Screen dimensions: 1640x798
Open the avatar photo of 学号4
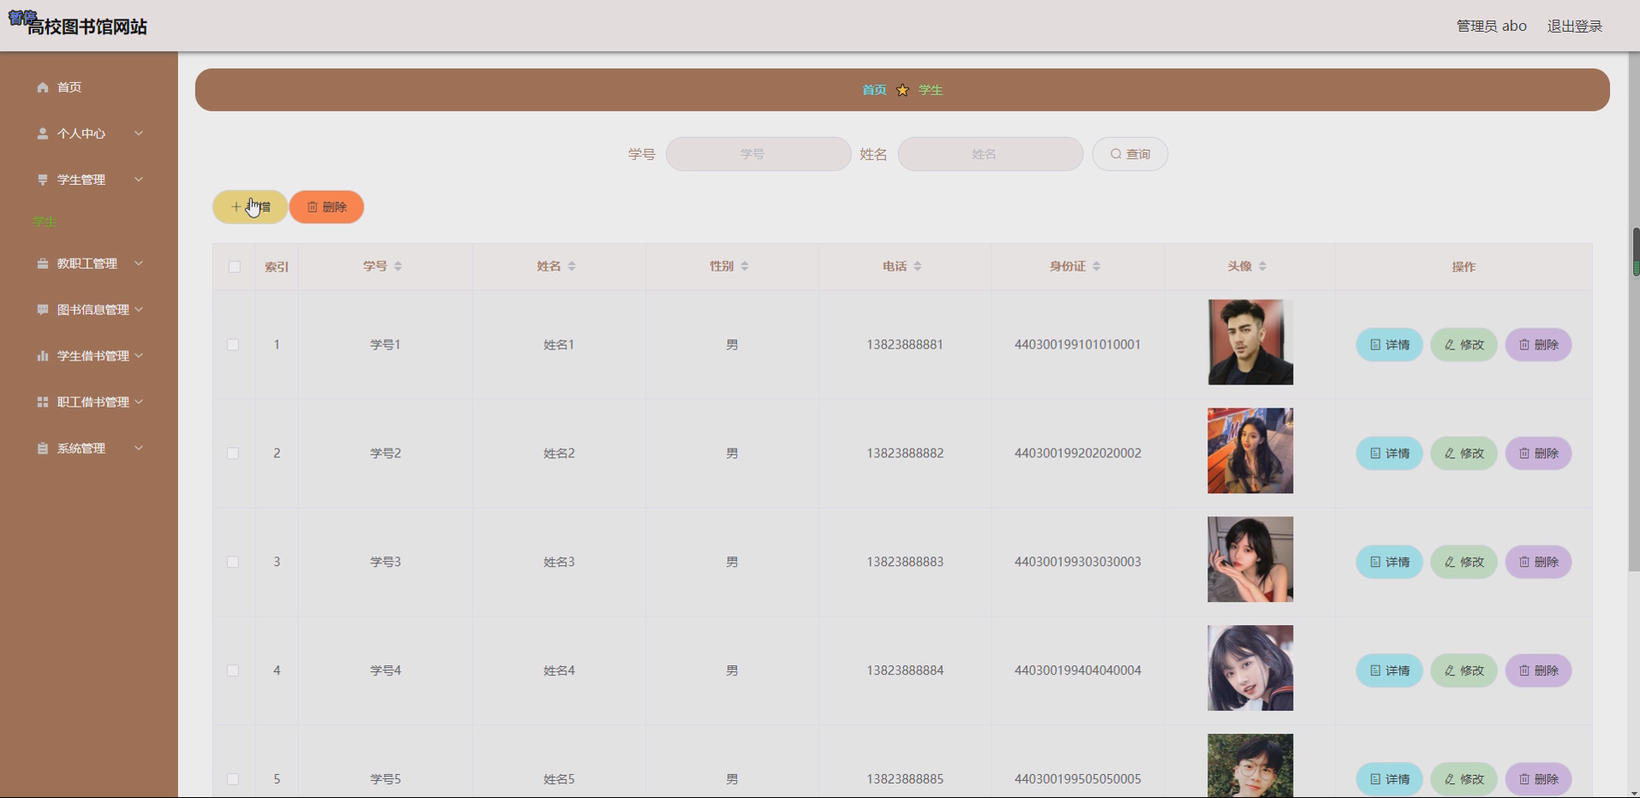(x=1250, y=668)
